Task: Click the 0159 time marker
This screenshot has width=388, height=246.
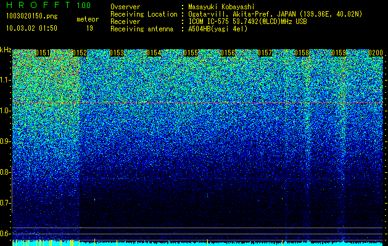Action: [339, 53]
